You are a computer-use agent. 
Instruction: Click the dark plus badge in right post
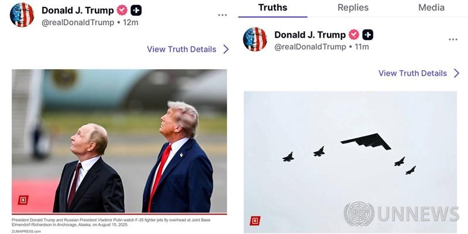pyautogui.click(x=368, y=35)
